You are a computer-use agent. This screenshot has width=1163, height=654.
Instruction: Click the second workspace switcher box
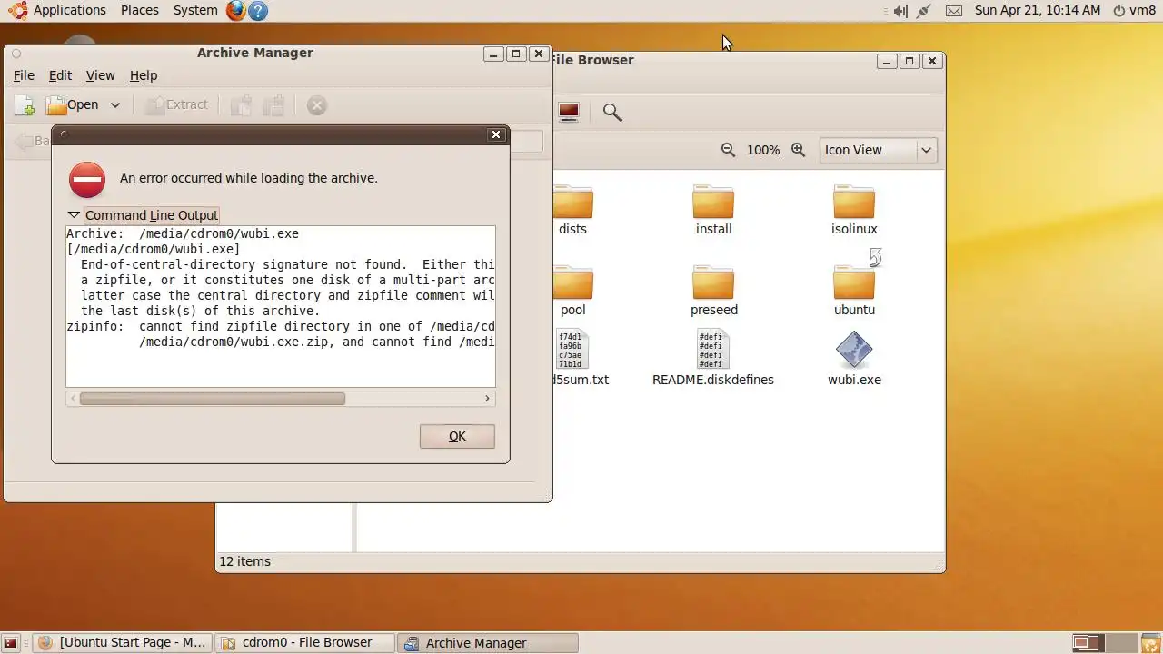point(1121,643)
